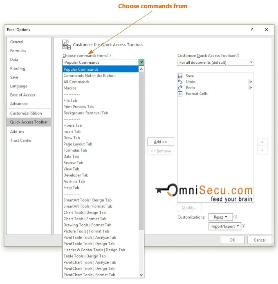
Task: Open the Import/Export dropdown button
Action: click(x=225, y=226)
